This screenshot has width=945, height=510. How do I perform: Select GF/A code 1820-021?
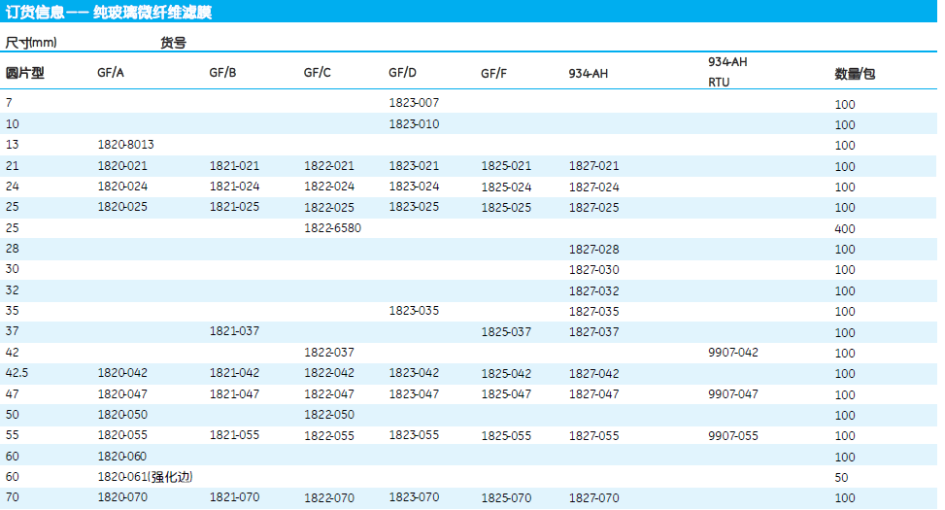pos(123,166)
